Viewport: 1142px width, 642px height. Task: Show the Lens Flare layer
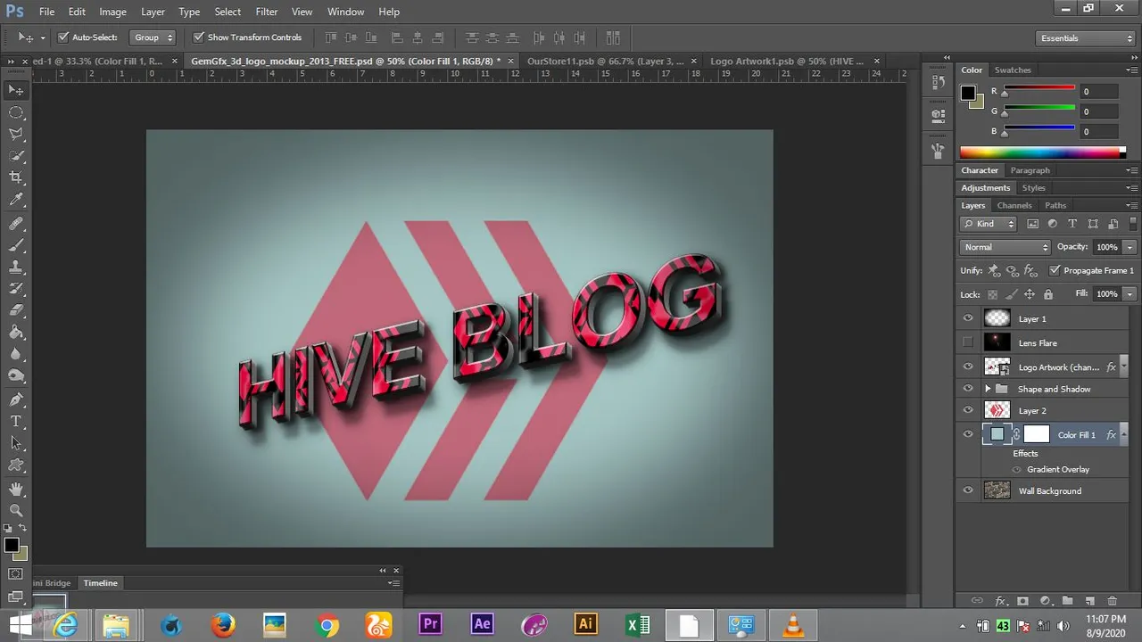[968, 342]
